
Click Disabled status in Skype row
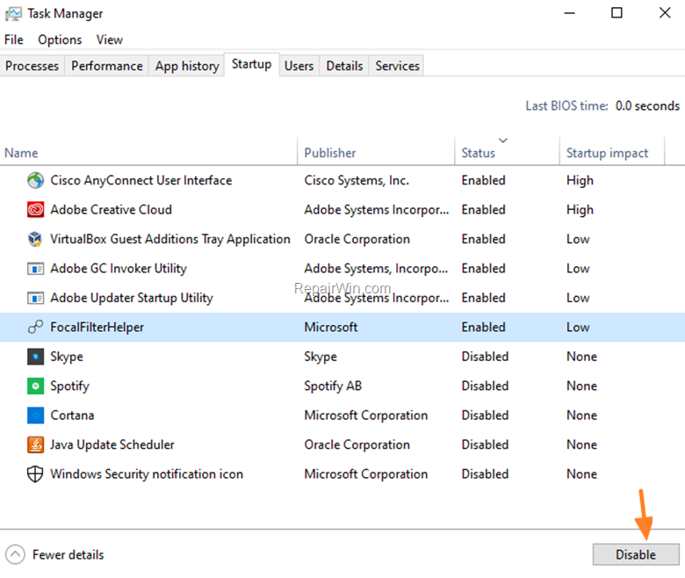[x=485, y=357]
